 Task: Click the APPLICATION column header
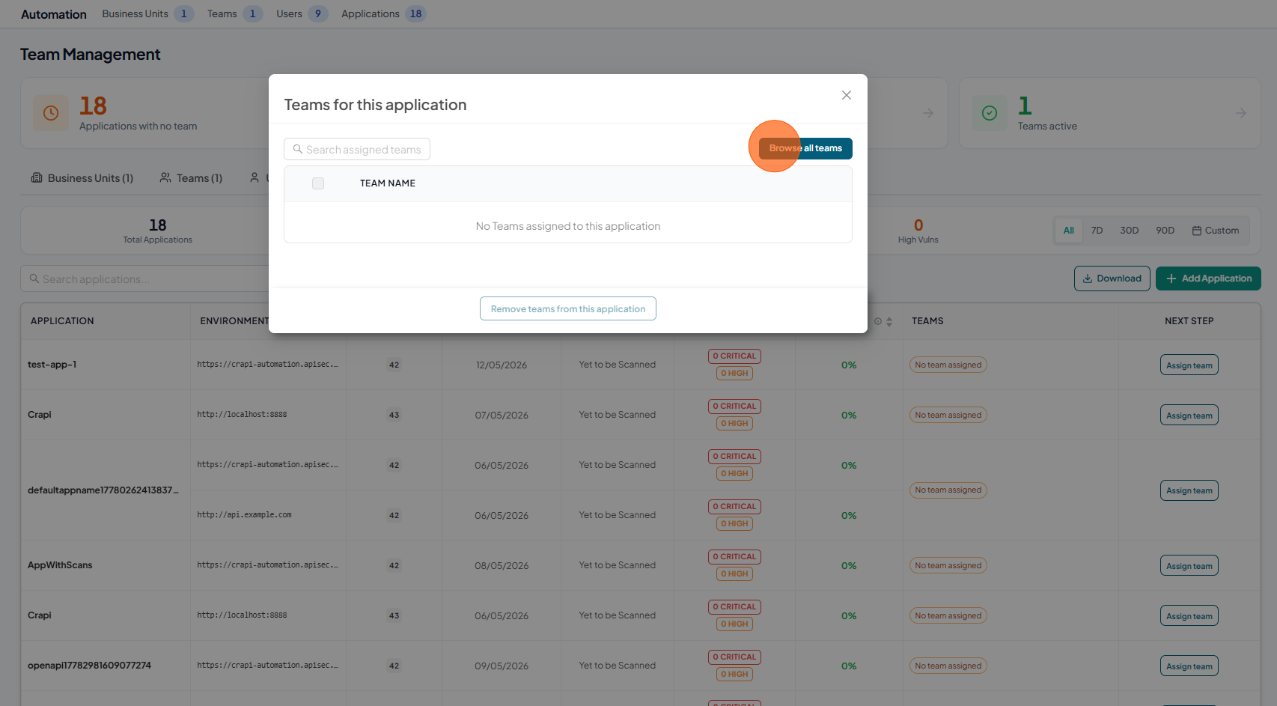(62, 321)
